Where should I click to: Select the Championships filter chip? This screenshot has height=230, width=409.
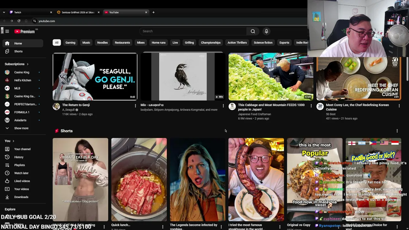coord(211,43)
